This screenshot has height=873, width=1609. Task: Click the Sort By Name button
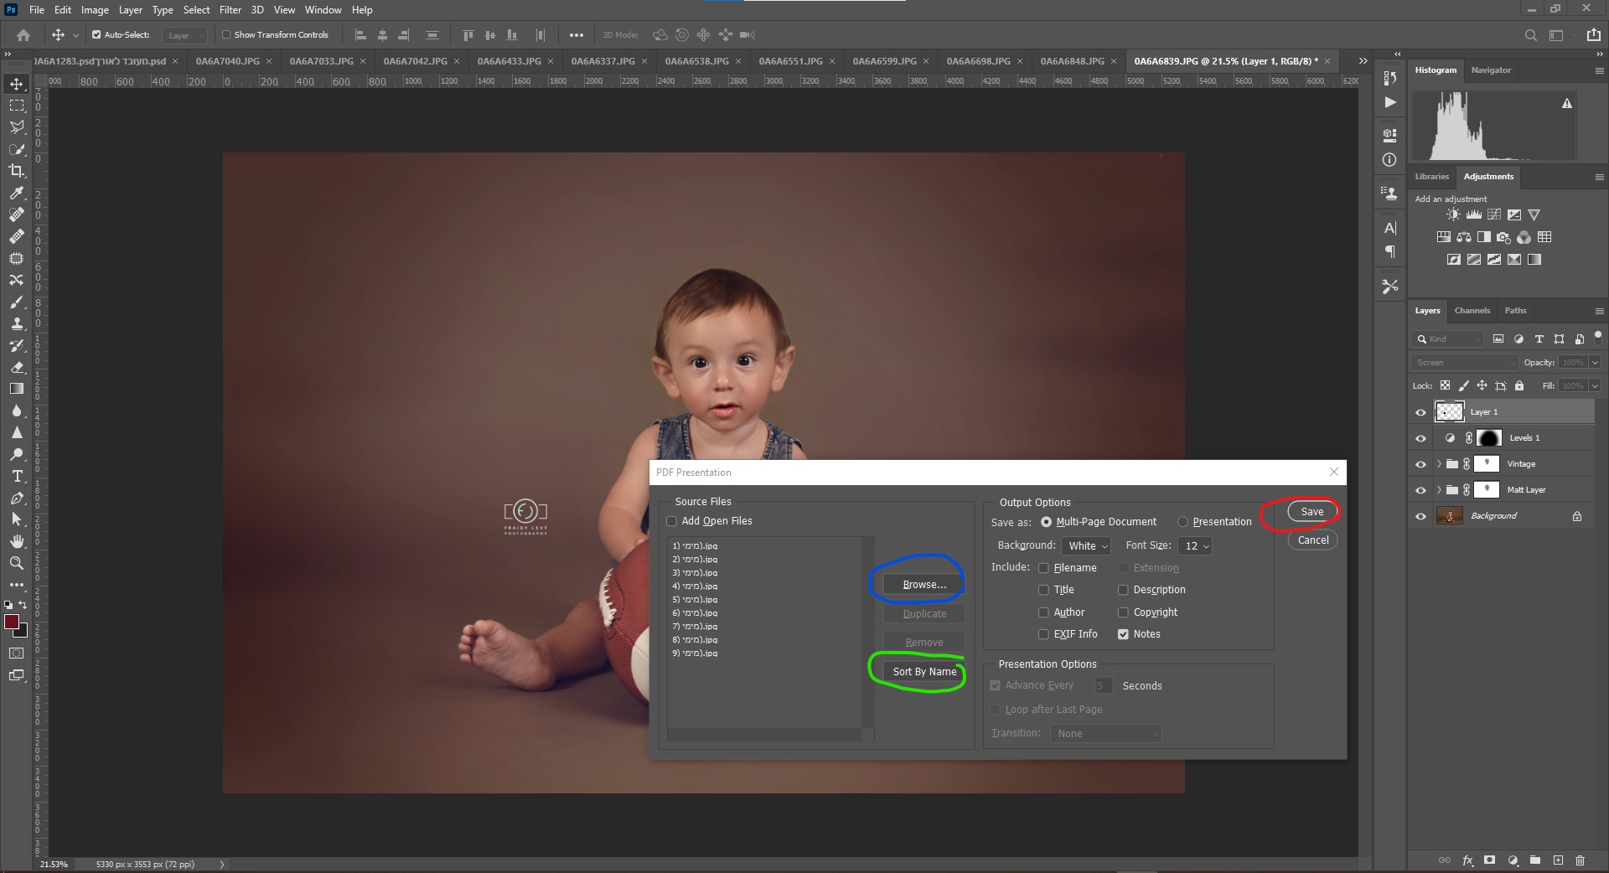click(923, 672)
